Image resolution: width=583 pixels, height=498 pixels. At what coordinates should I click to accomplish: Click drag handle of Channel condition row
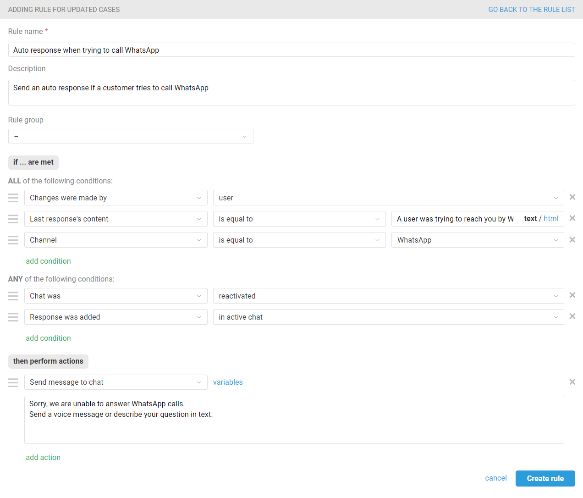click(x=13, y=240)
